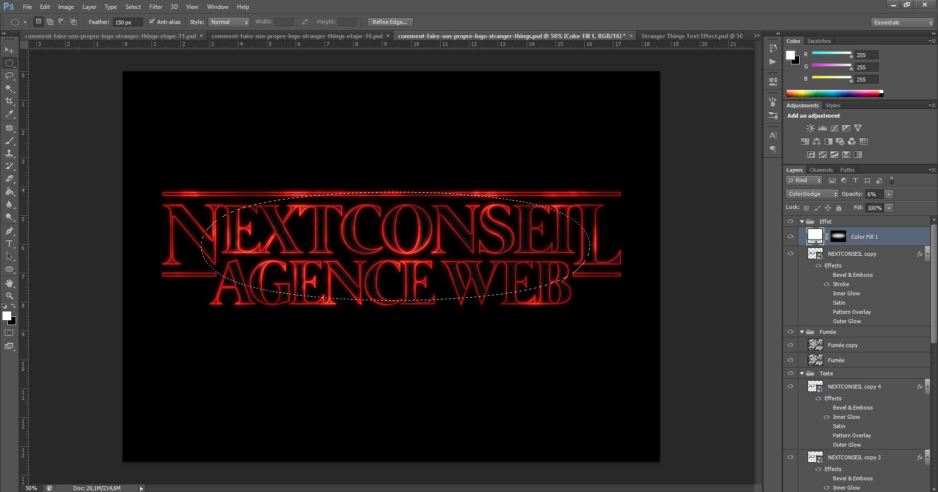Click Add to selection mode icon
This screenshot has width=938, height=492.
click(50, 21)
